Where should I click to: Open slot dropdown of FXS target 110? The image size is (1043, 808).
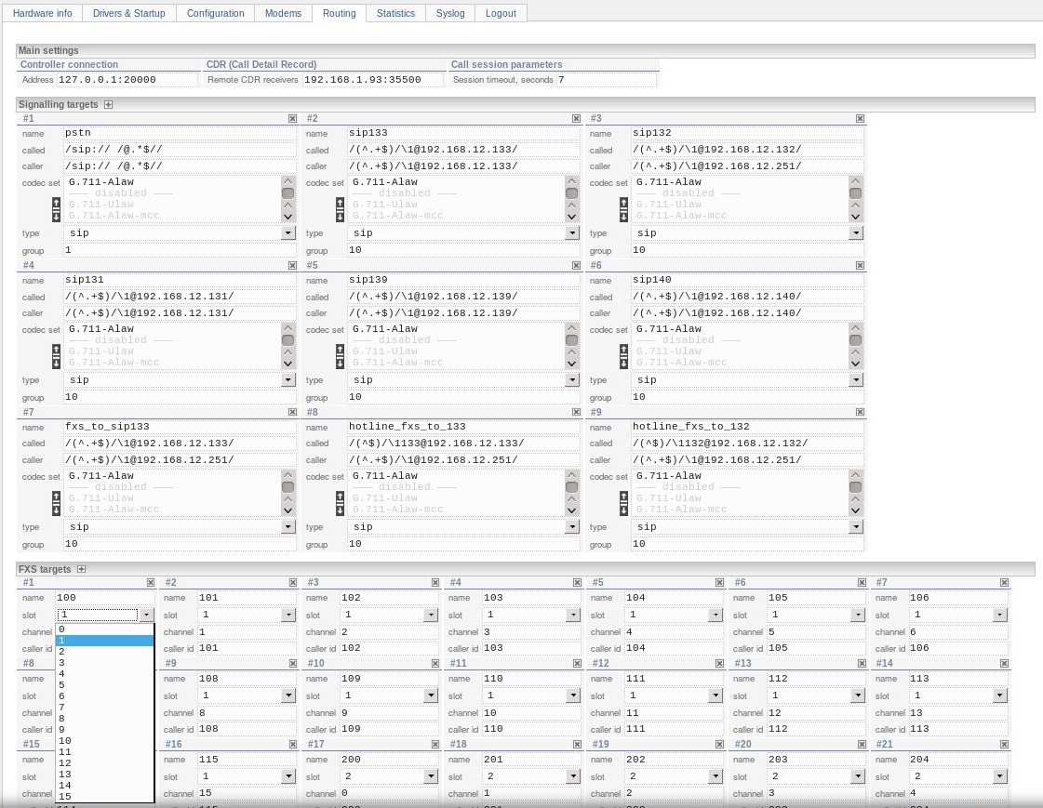click(x=573, y=695)
